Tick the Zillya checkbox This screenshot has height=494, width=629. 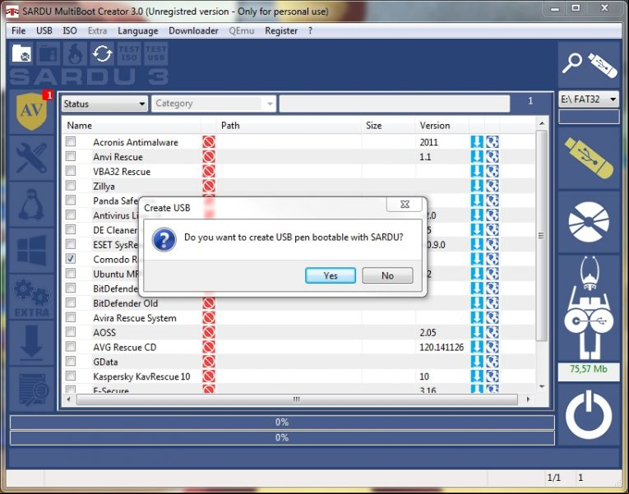[71, 185]
